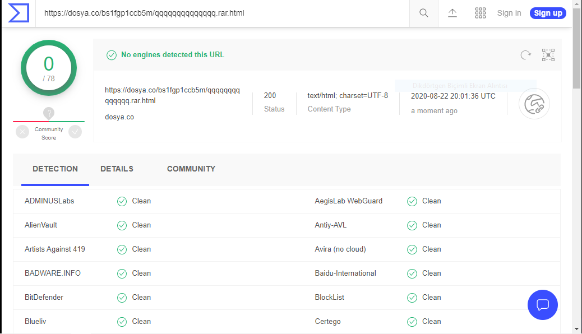Image resolution: width=582 pixels, height=334 pixels.
Task: Click the VirusTotal logo icon
Action: click(19, 13)
